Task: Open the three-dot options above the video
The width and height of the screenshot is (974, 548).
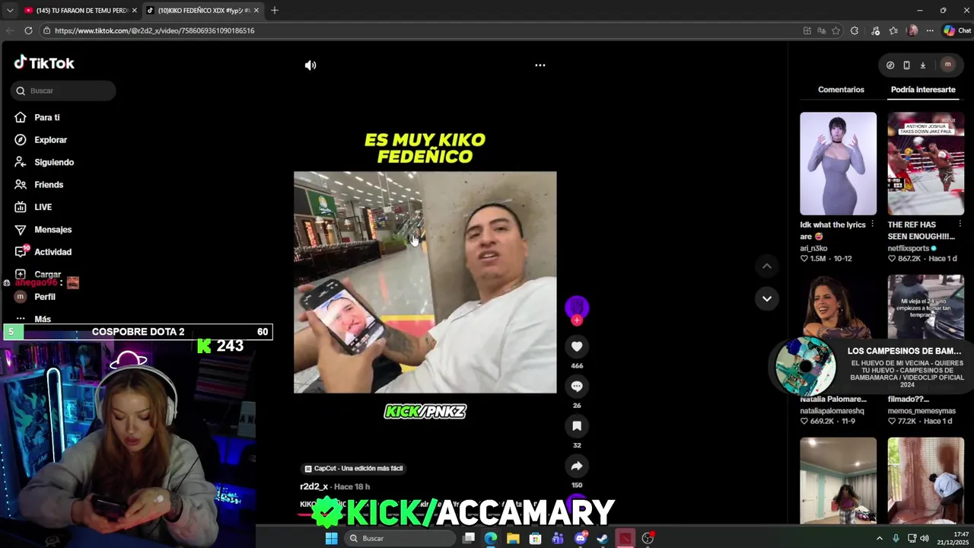Action: point(540,65)
